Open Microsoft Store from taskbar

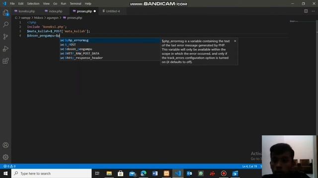pyautogui.click(x=120, y=174)
